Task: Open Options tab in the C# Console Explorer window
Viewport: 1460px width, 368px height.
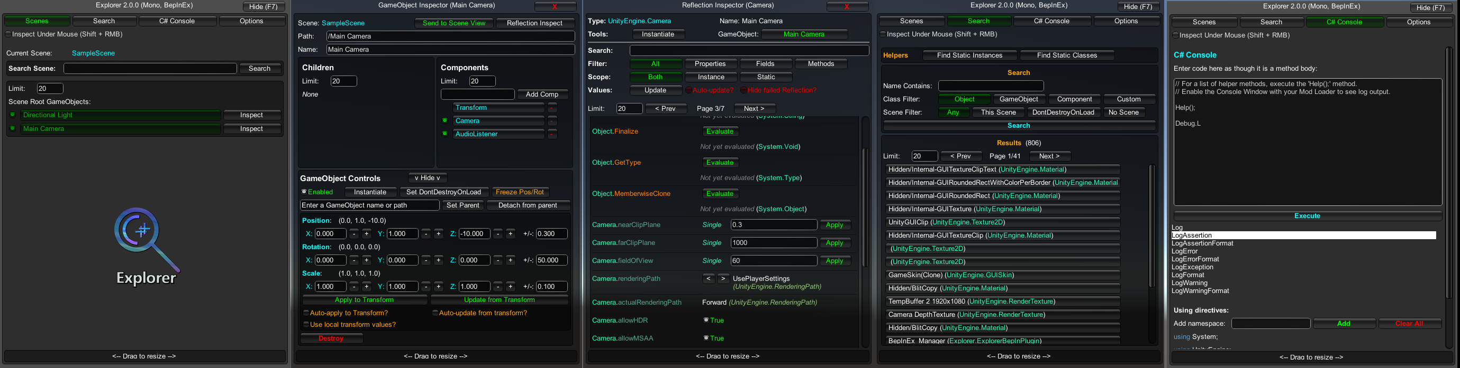Action: [x=1419, y=22]
